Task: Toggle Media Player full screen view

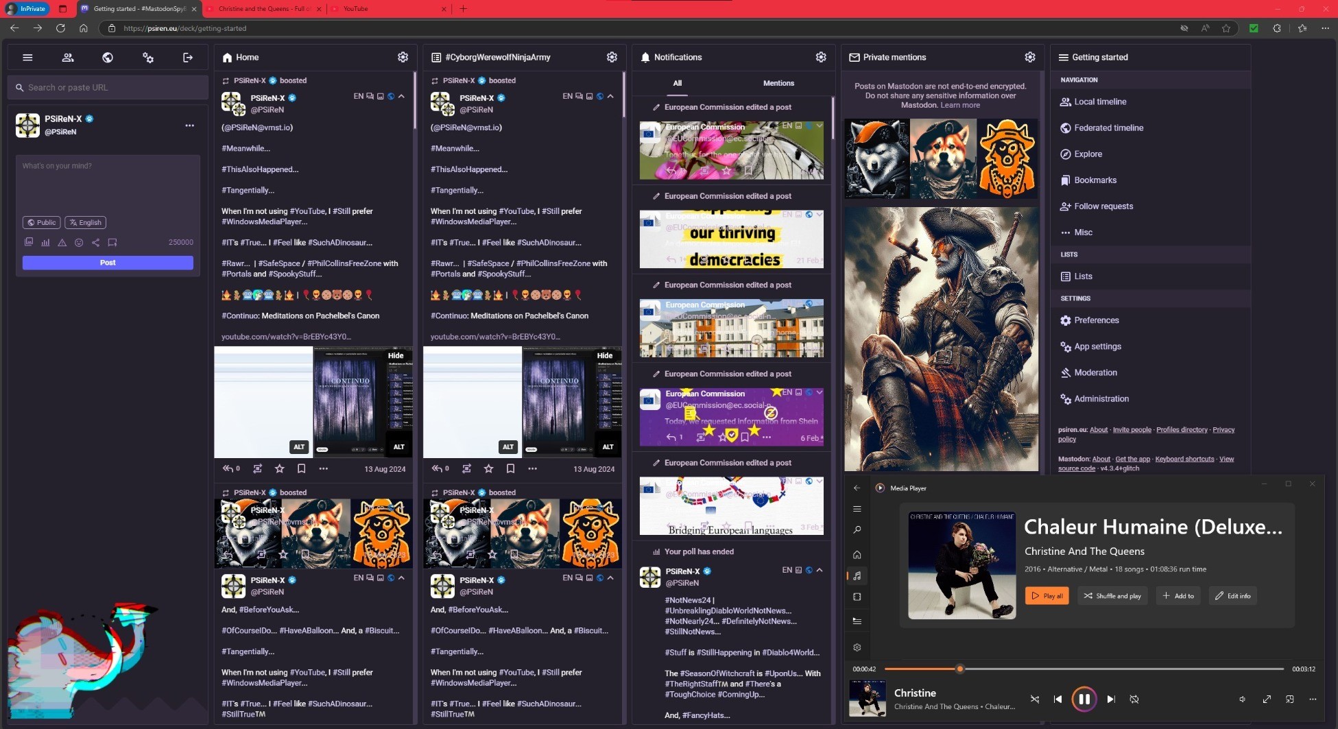Action: [x=1267, y=699]
